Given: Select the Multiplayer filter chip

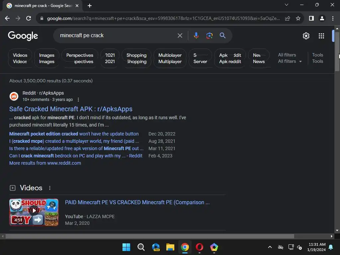Looking at the screenshot, I should [170, 58].
